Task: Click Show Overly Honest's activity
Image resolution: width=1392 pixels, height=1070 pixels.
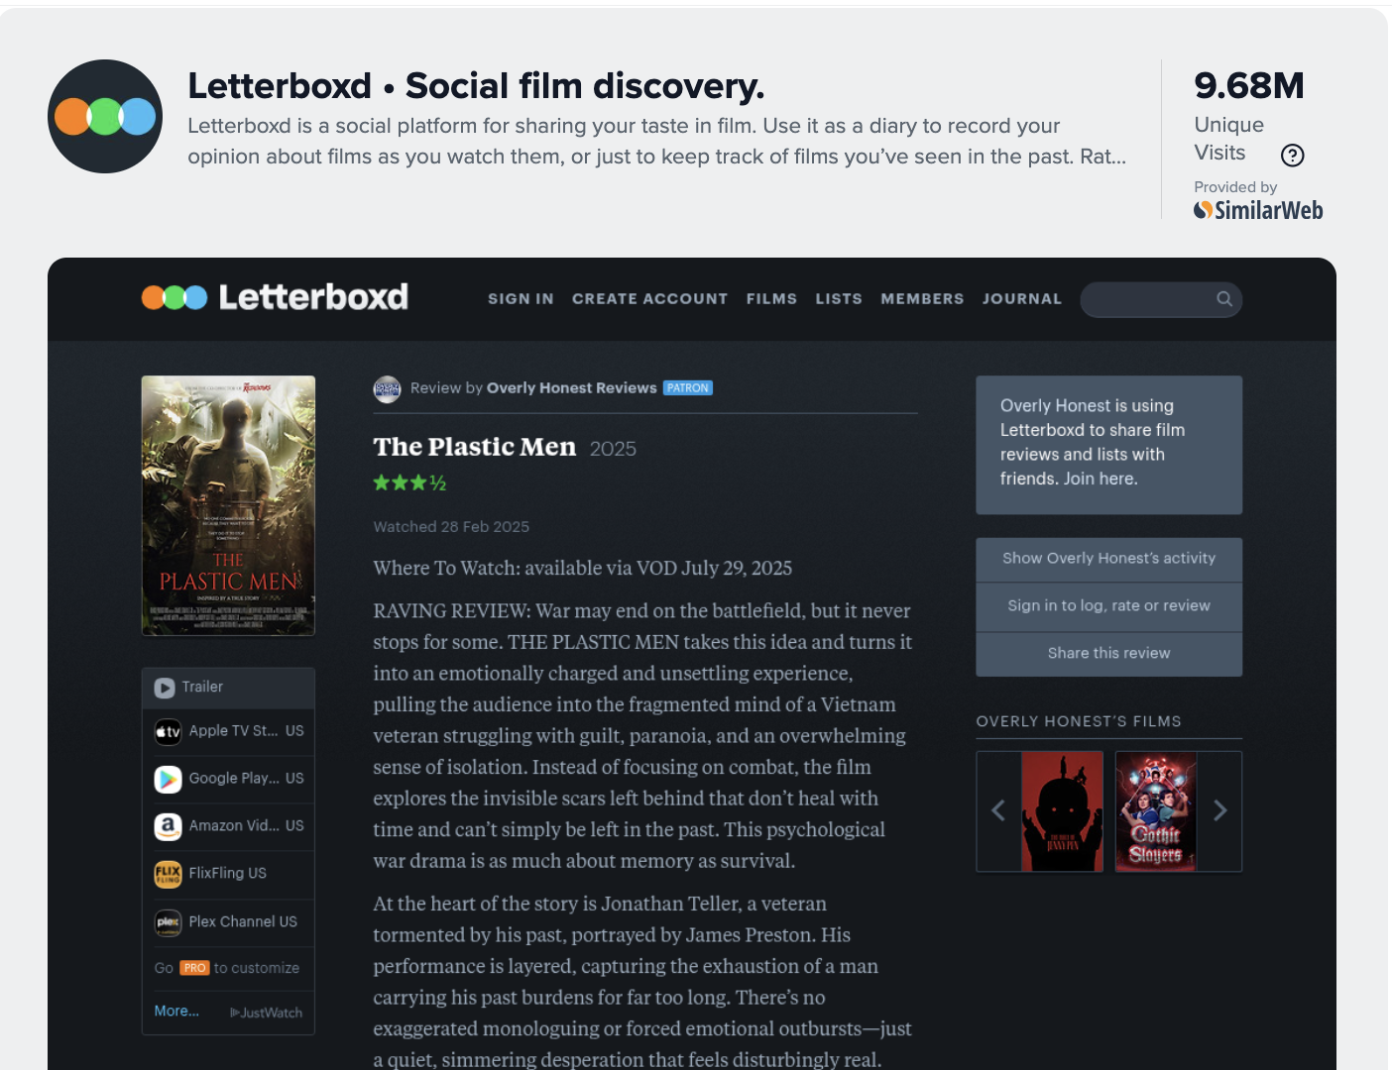Action: tap(1108, 559)
